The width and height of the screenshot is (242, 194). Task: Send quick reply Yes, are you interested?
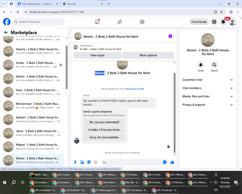pyautogui.click(x=104, y=122)
